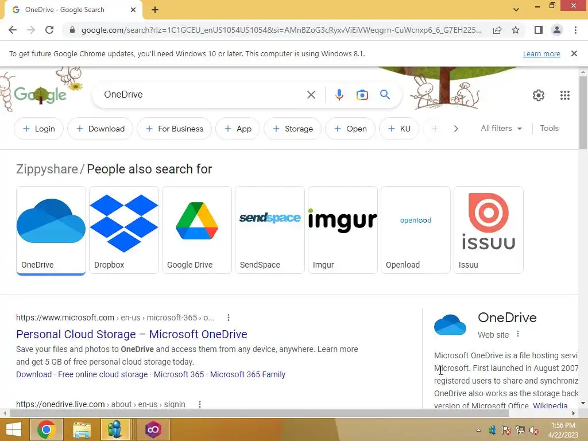Add the Storage filter chip
This screenshot has width=588, height=441.
click(x=292, y=129)
